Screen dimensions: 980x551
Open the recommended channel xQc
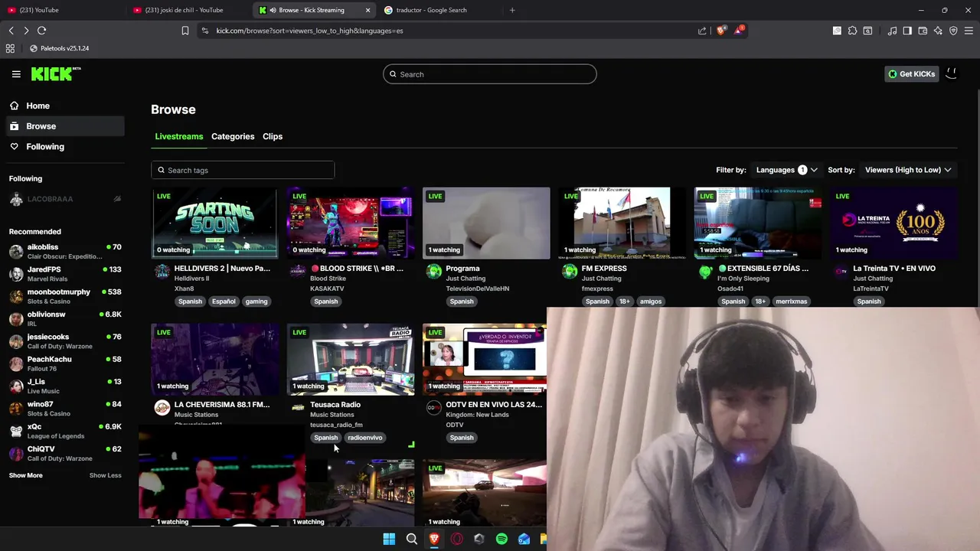tap(64, 431)
